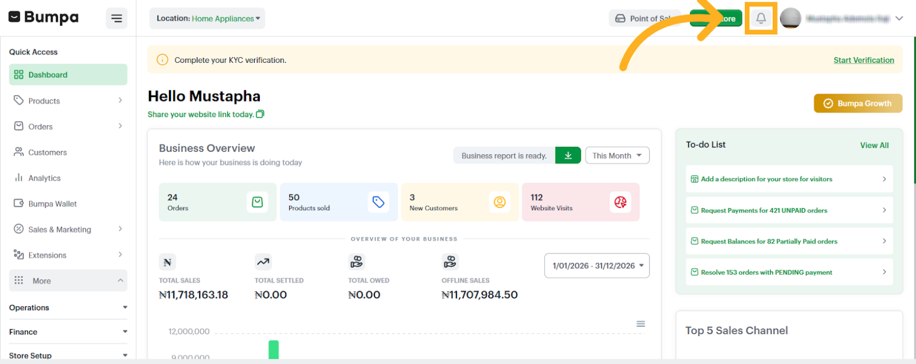Screen dimensions: 916x364
Task: Open Bumpa Growth button
Action: 858,103
